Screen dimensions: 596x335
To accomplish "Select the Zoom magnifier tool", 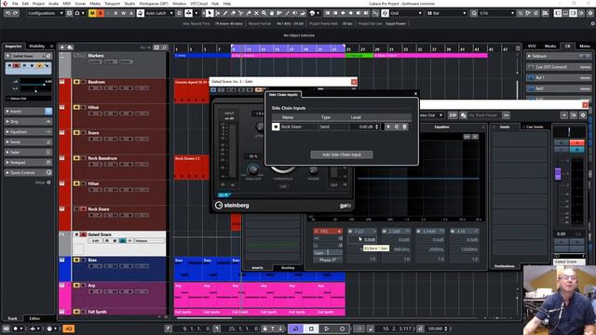I will pyautogui.click(x=264, y=13).
